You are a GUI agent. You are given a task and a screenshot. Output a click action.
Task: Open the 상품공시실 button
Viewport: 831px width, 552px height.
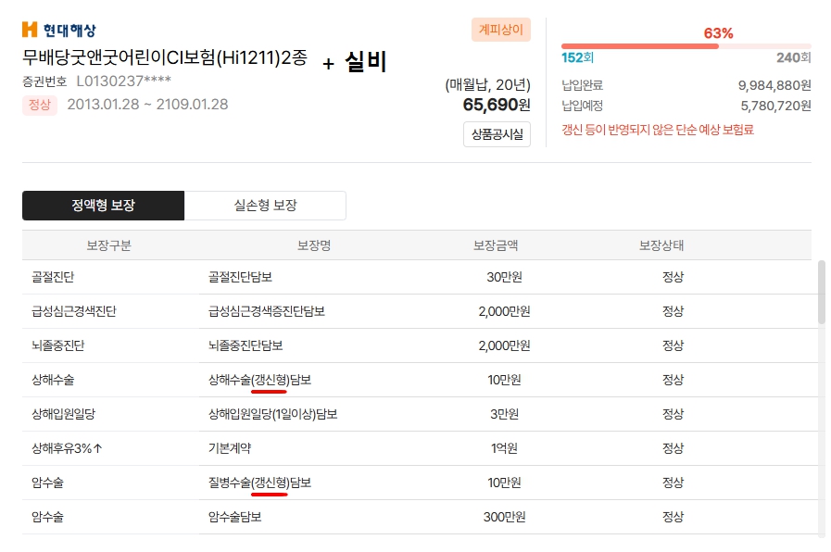(x=497, y=134)
